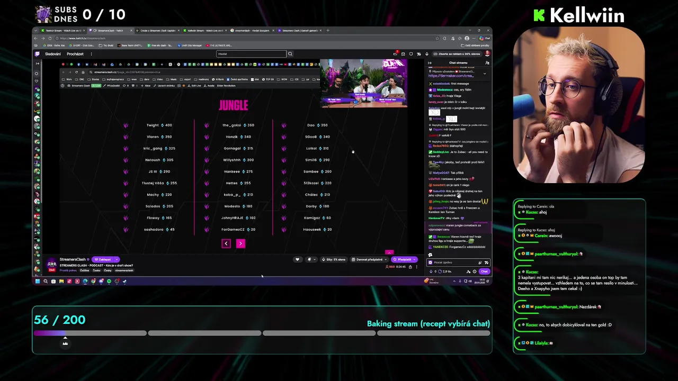Click the heart follow icon
678x381 pixels.
pos(297,259)
